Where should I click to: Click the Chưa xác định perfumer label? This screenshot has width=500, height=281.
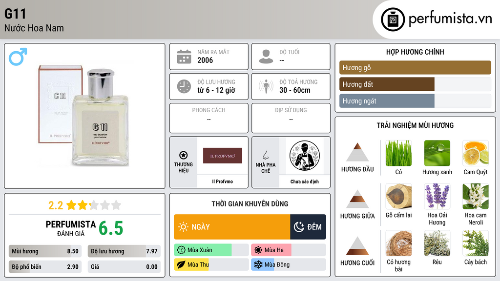point(305,181)
